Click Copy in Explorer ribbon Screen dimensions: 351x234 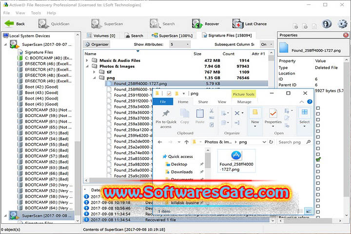click(185, 117)
